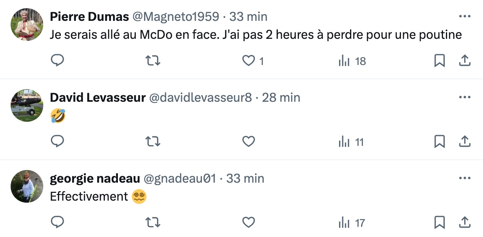Bookmark georgie nadeau's tweet
This screenshot has width=483, height=237.
(439, 223)
